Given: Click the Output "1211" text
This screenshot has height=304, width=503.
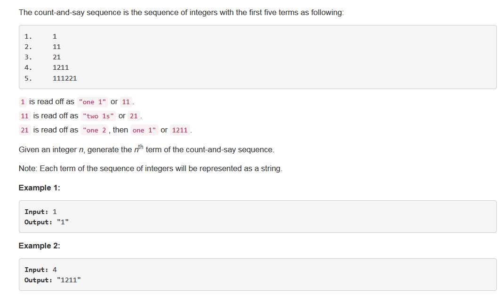Looking at the screenshot, I should (x=53, y=280).
